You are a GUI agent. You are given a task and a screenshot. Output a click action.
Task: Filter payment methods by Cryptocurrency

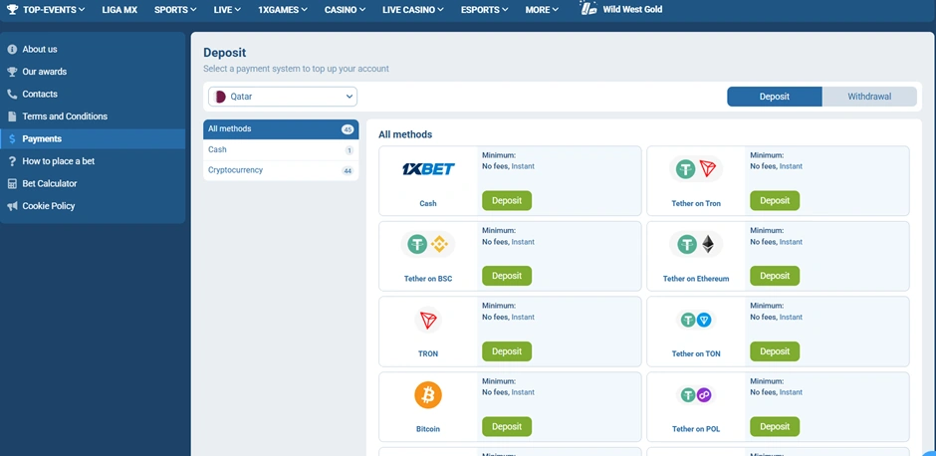281,170
